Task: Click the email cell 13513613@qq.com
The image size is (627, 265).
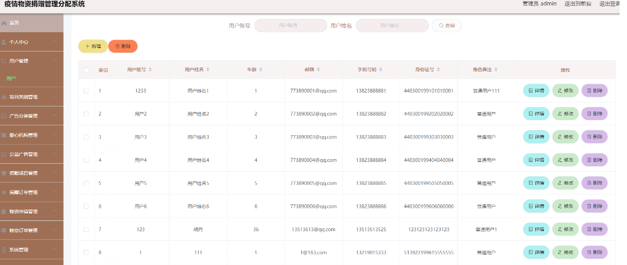Action: click(313, 230)
